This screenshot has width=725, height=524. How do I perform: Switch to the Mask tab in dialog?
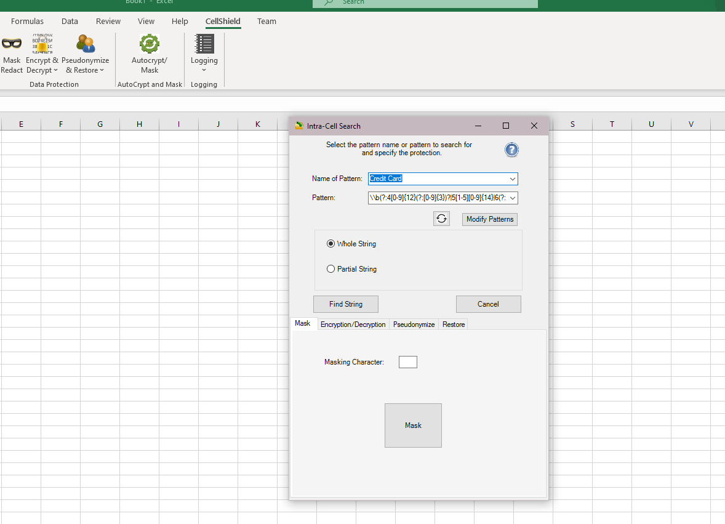pos(303,323)
